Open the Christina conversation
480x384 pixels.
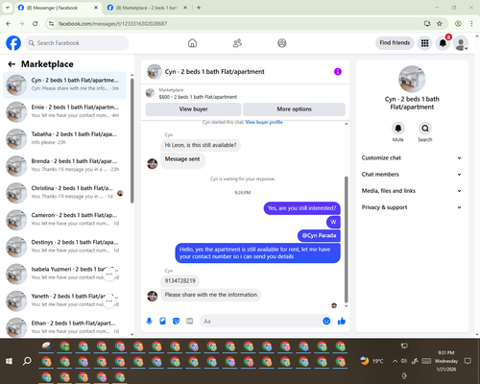[64, 193]
